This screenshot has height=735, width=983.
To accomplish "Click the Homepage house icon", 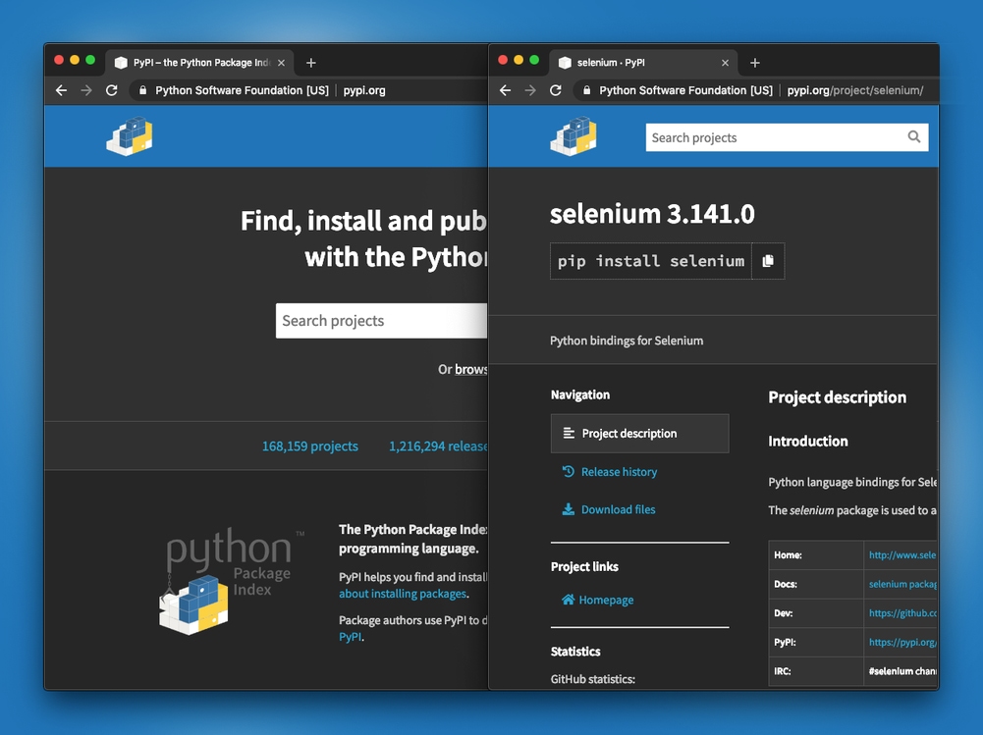I will point(568,600).
